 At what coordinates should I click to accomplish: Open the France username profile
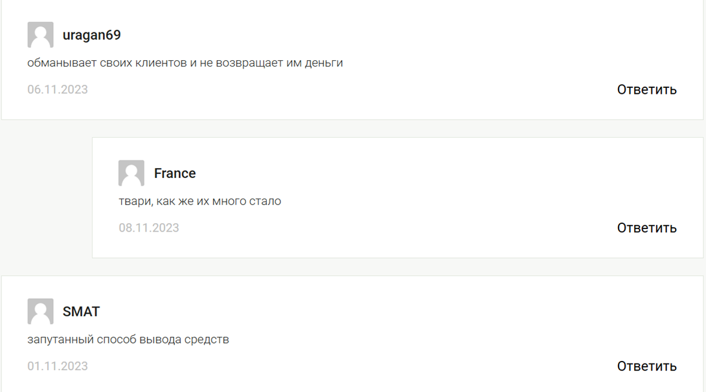pos(174,173)
